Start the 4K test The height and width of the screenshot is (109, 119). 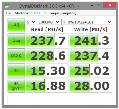point(16,70)
